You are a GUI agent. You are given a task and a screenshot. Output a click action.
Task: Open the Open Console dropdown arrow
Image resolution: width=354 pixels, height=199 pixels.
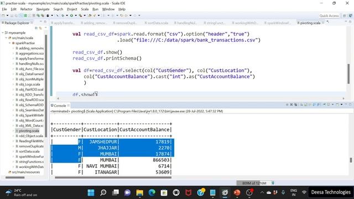[x=342, y=104]
